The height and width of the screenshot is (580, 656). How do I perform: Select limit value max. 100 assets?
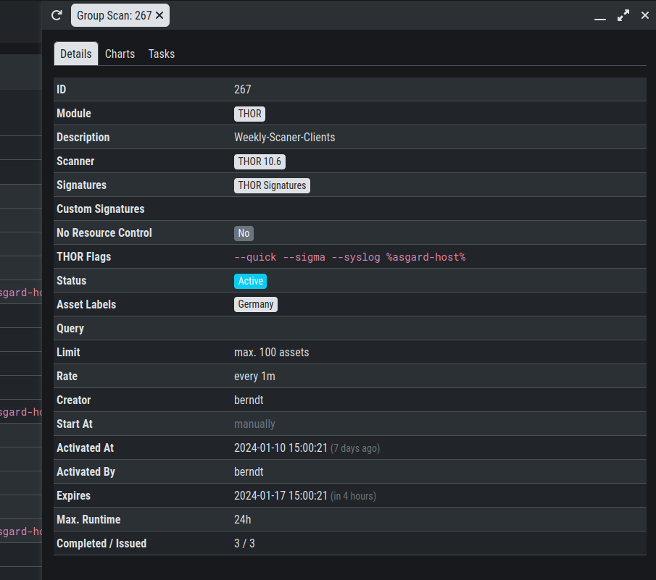(x=272, y=352)
